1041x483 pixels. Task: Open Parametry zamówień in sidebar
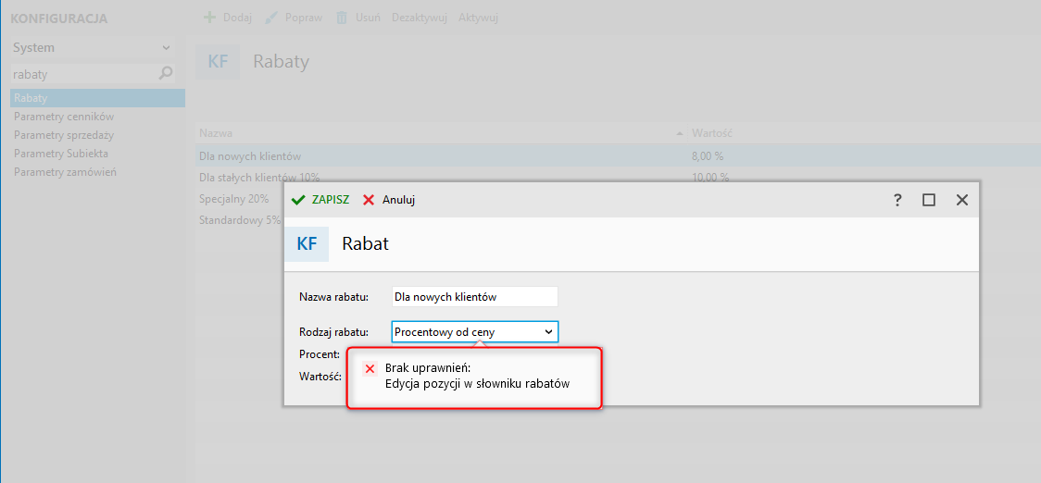(x=65, y=172)
